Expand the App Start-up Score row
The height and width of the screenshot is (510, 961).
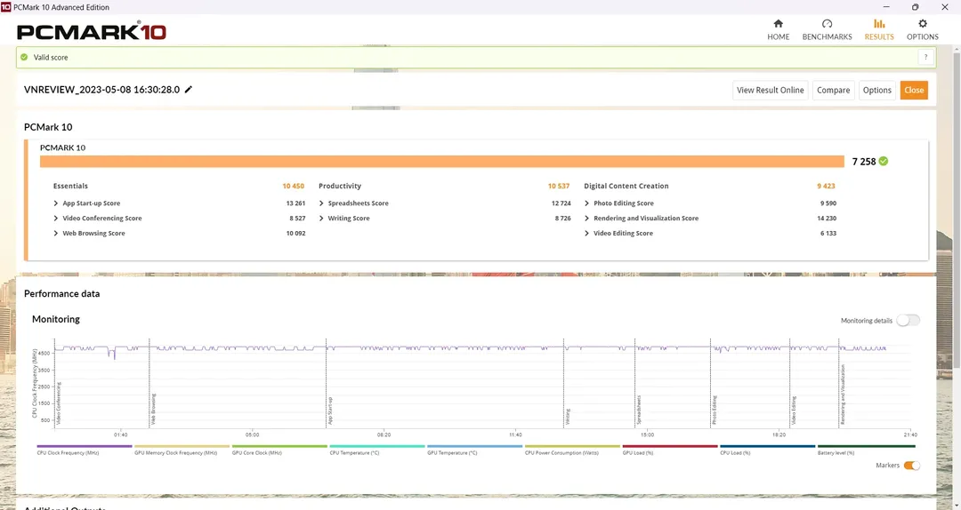point(56,203)
